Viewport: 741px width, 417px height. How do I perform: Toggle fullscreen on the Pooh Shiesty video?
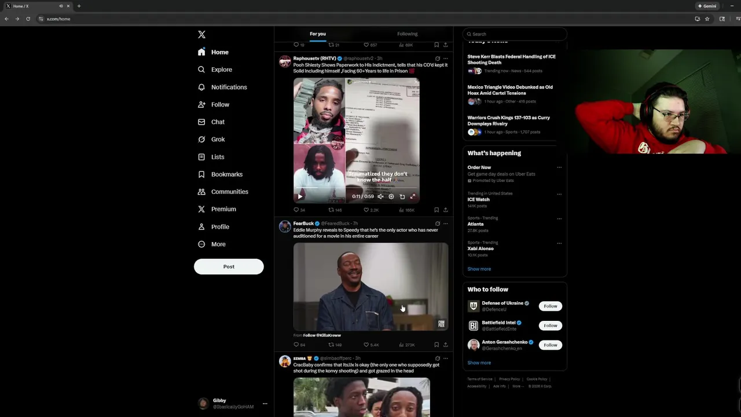tap(413, 196)
